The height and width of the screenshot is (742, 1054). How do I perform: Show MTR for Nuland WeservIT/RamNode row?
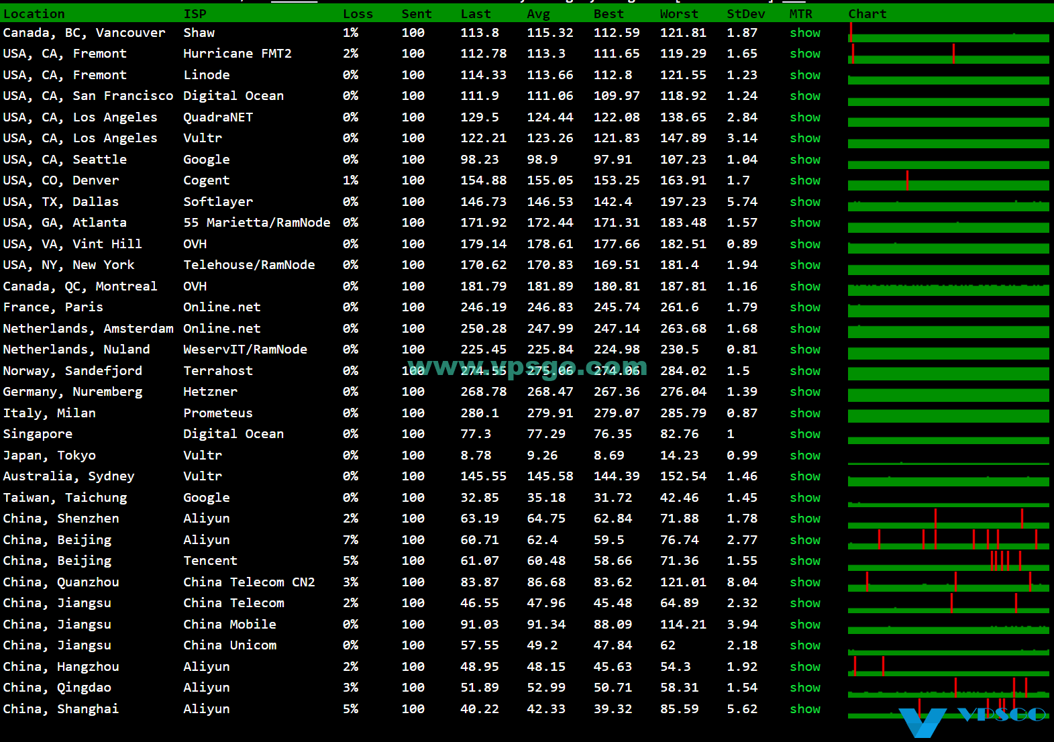click(804, 350)
